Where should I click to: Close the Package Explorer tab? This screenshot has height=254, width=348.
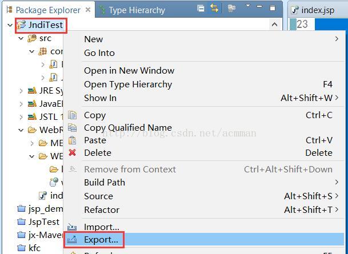88,10
